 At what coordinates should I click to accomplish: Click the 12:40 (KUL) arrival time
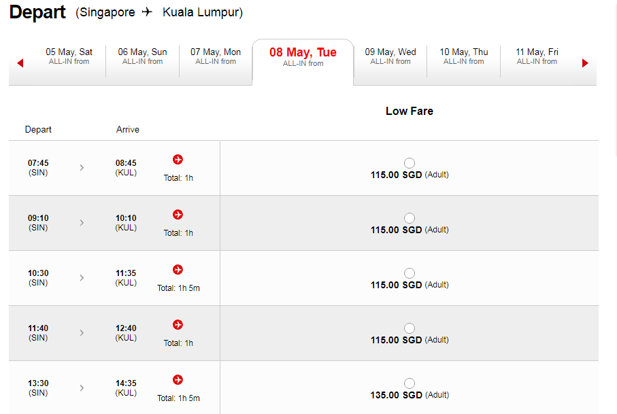pyautogui.click(x=126, y=332)
